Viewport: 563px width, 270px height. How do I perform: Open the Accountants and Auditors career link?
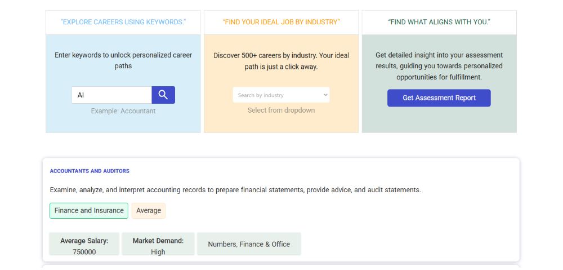click(90, 171)
